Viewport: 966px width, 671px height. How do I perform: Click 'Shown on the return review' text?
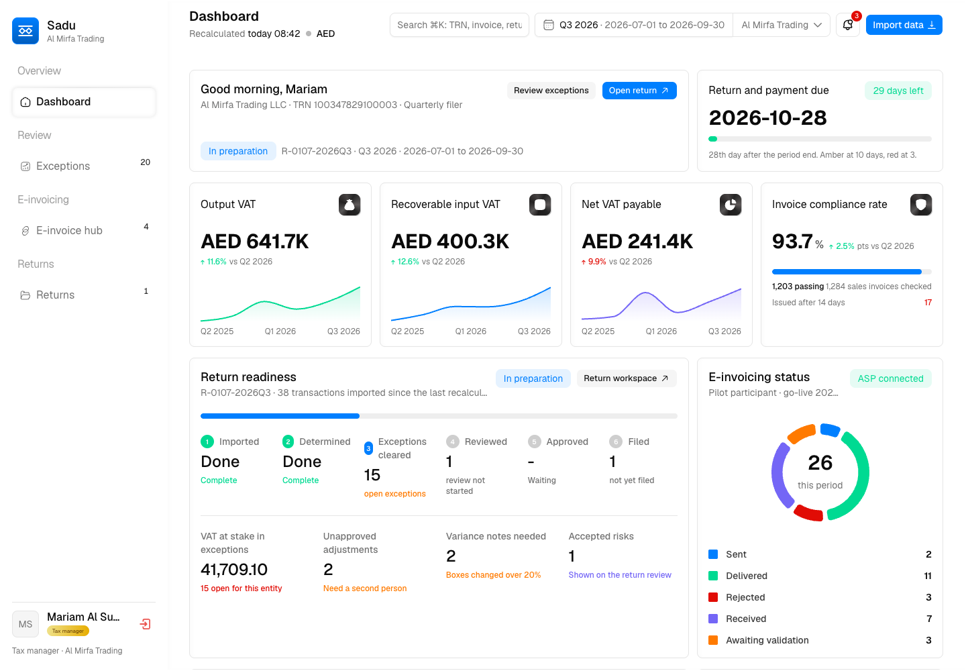point(620,575)
